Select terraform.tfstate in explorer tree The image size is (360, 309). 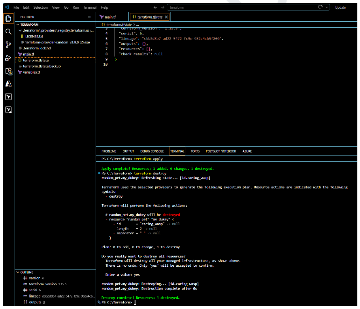pos(55,60)
